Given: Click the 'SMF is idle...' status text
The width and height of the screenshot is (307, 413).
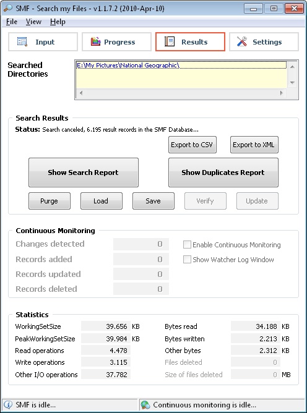Looking at the screenshot, I should (x=36, y=404).
